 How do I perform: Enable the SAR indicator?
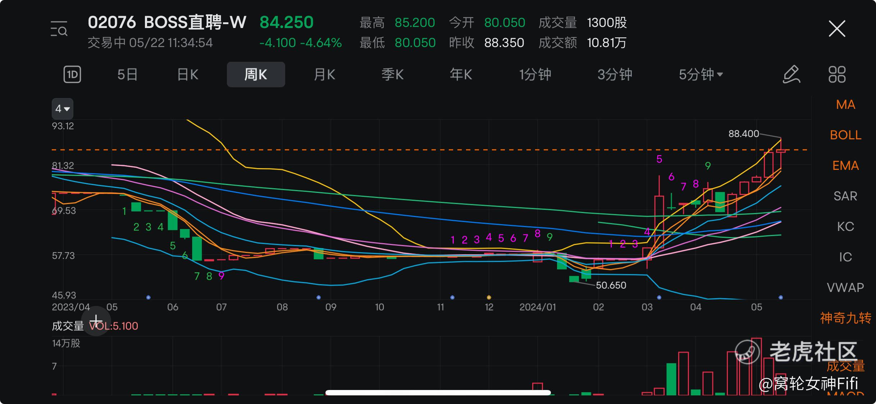(x=845, y=196)
